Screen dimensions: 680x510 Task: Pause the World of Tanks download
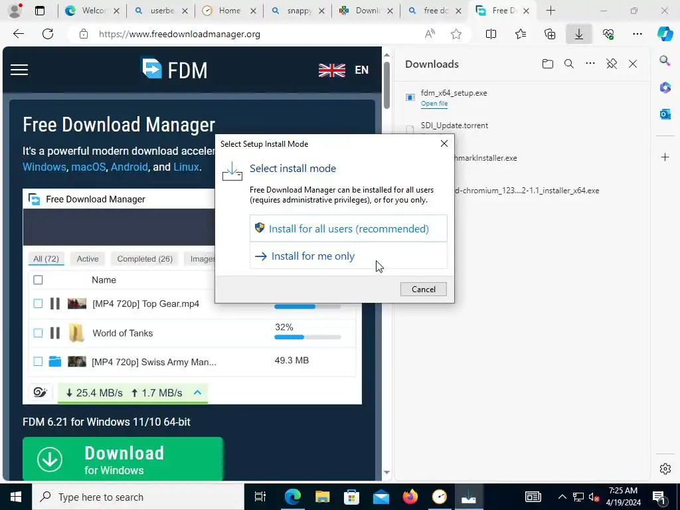55,333
